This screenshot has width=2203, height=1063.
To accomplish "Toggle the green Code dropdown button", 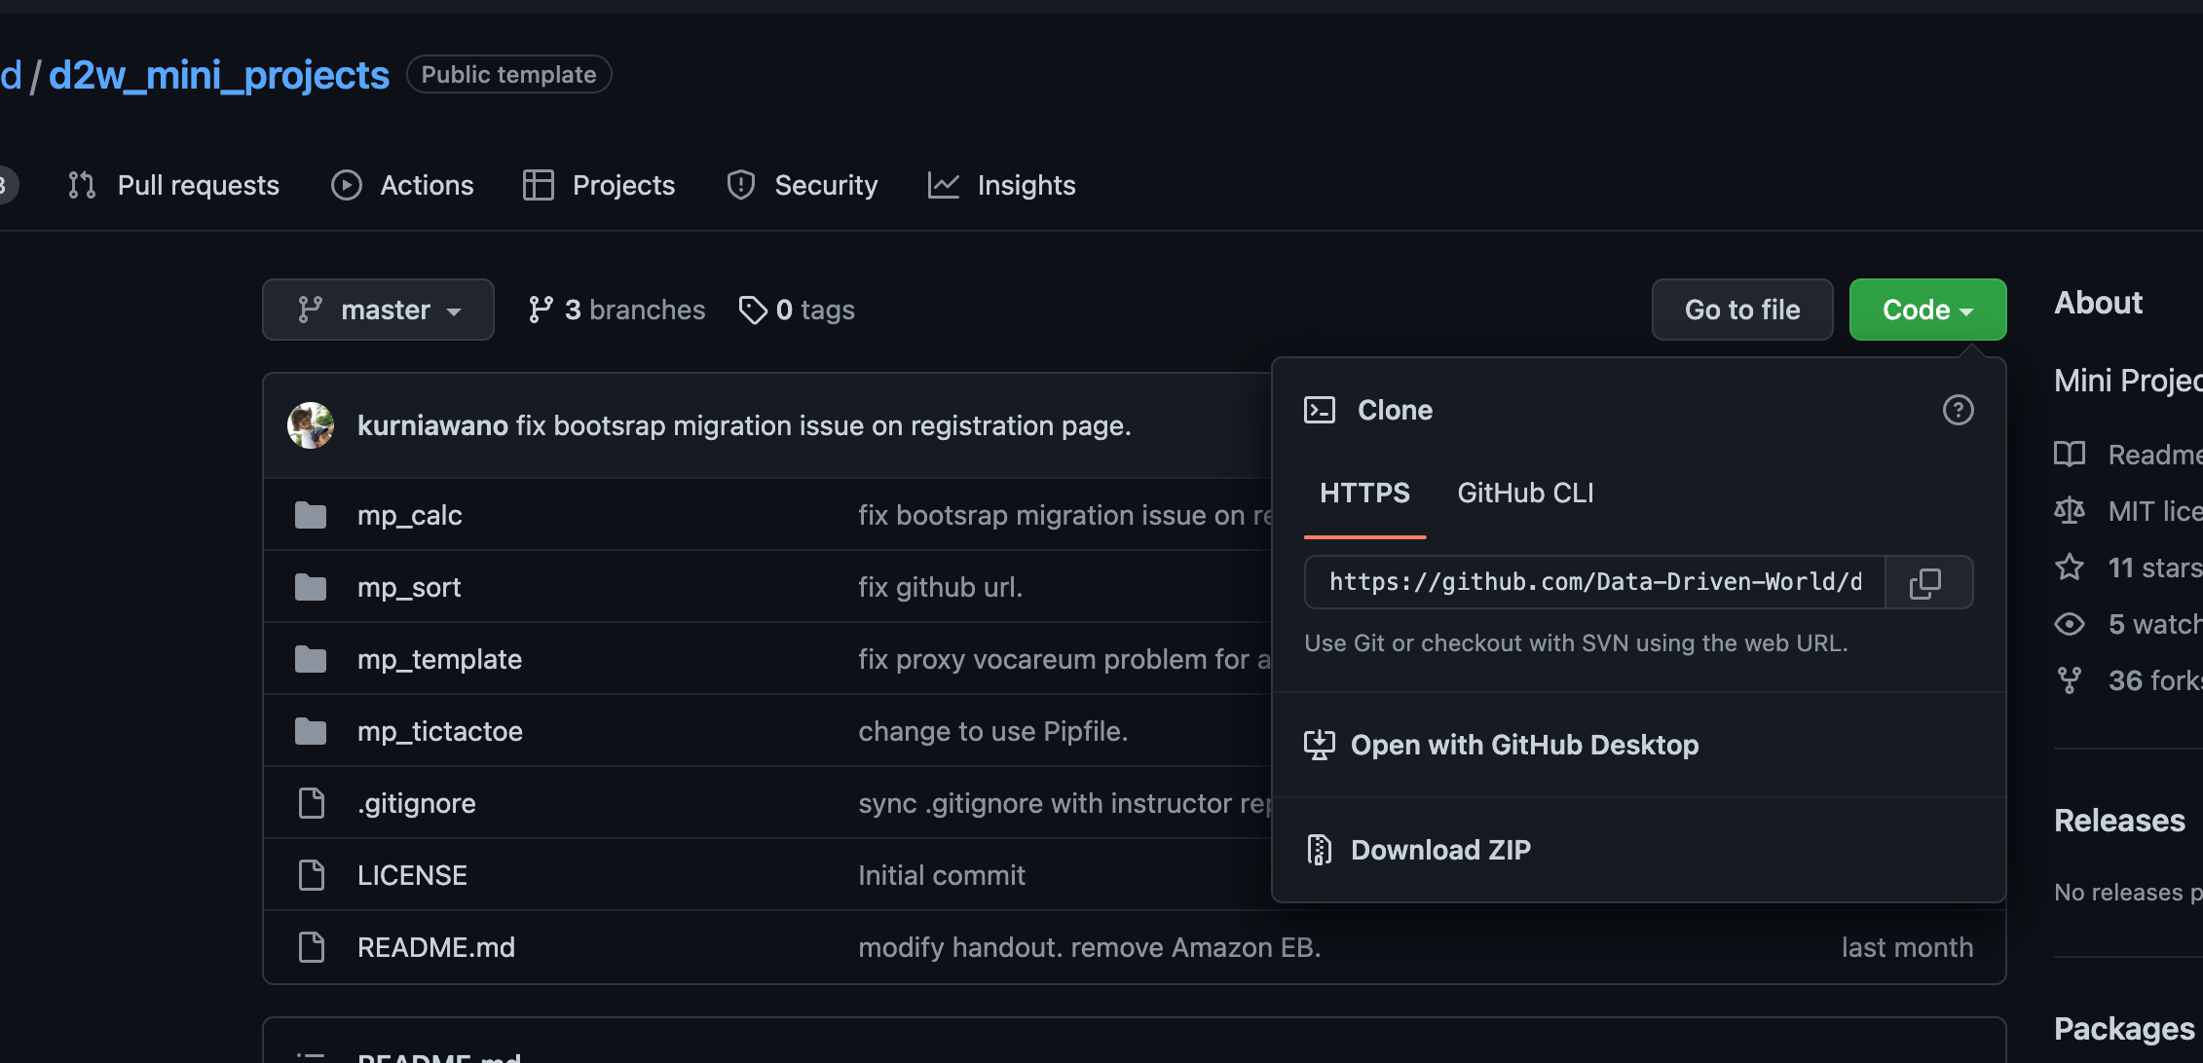I will click(1927, 310).
